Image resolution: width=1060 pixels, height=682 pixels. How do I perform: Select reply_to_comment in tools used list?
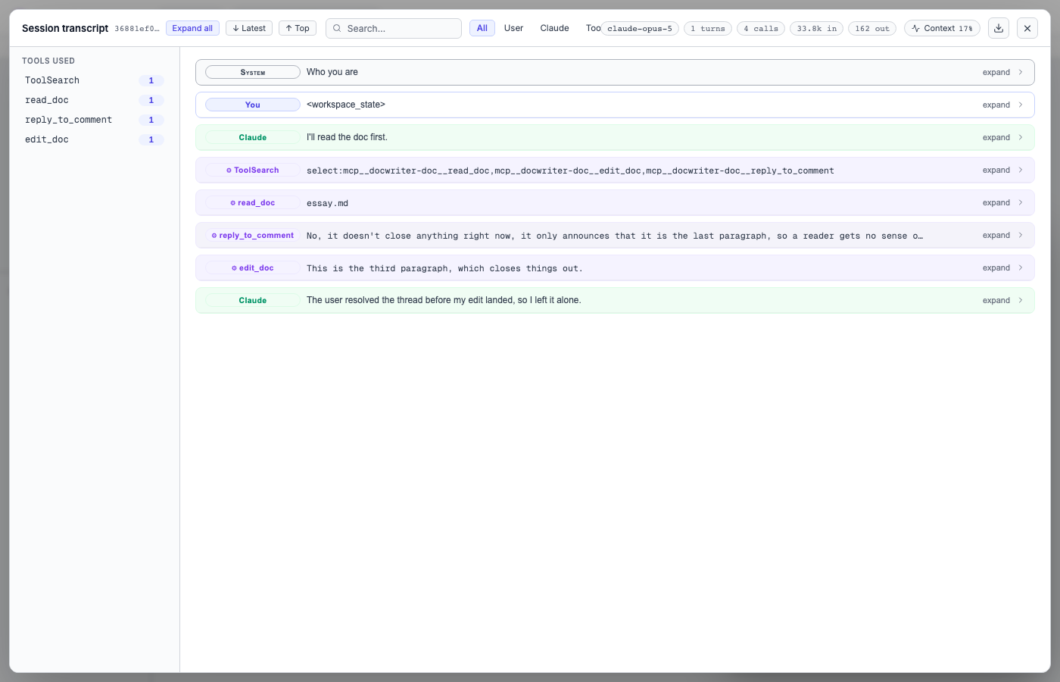(95, 120)
